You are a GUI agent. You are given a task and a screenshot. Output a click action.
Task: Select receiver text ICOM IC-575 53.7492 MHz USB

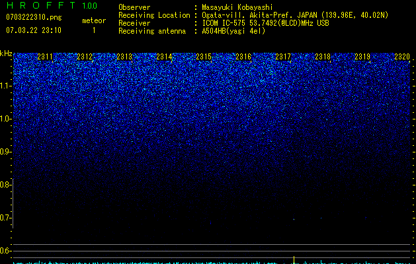[x=265, y=23]
